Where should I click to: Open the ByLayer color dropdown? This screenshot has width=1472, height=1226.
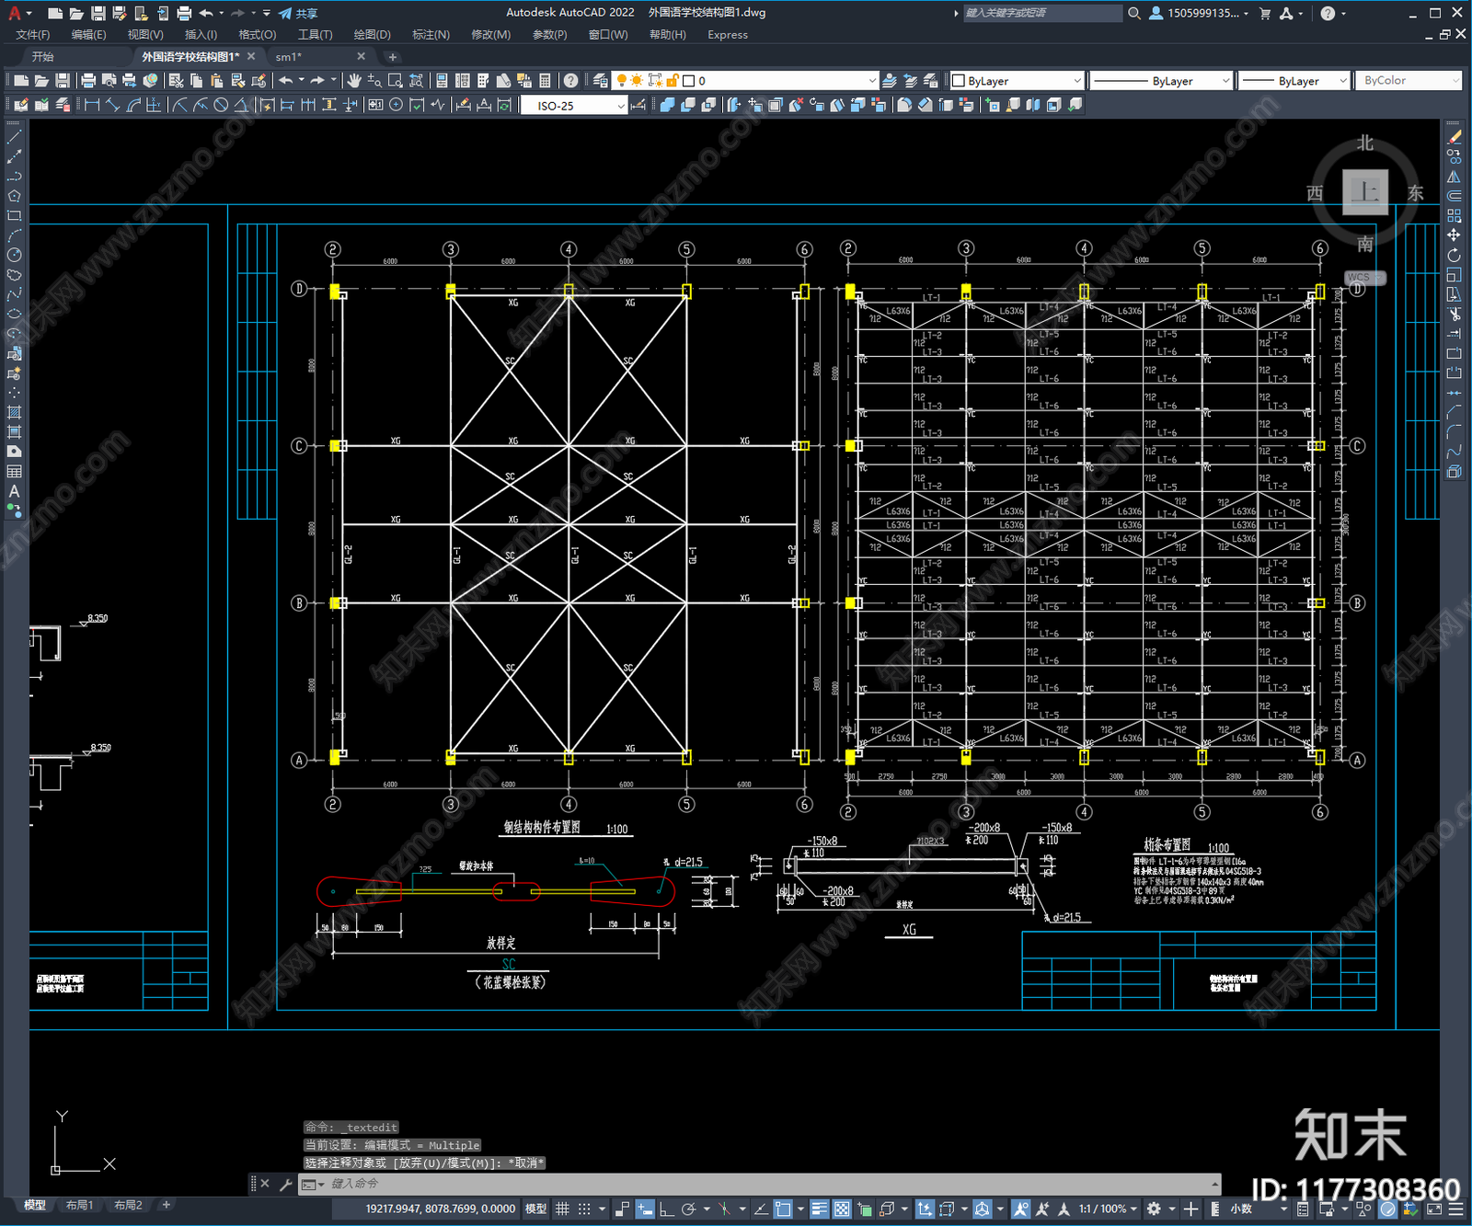point(1017,81)
